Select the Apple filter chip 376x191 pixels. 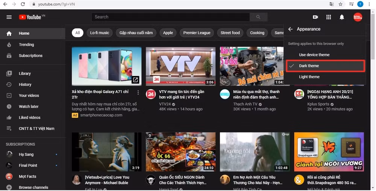(x=168, y=33)
